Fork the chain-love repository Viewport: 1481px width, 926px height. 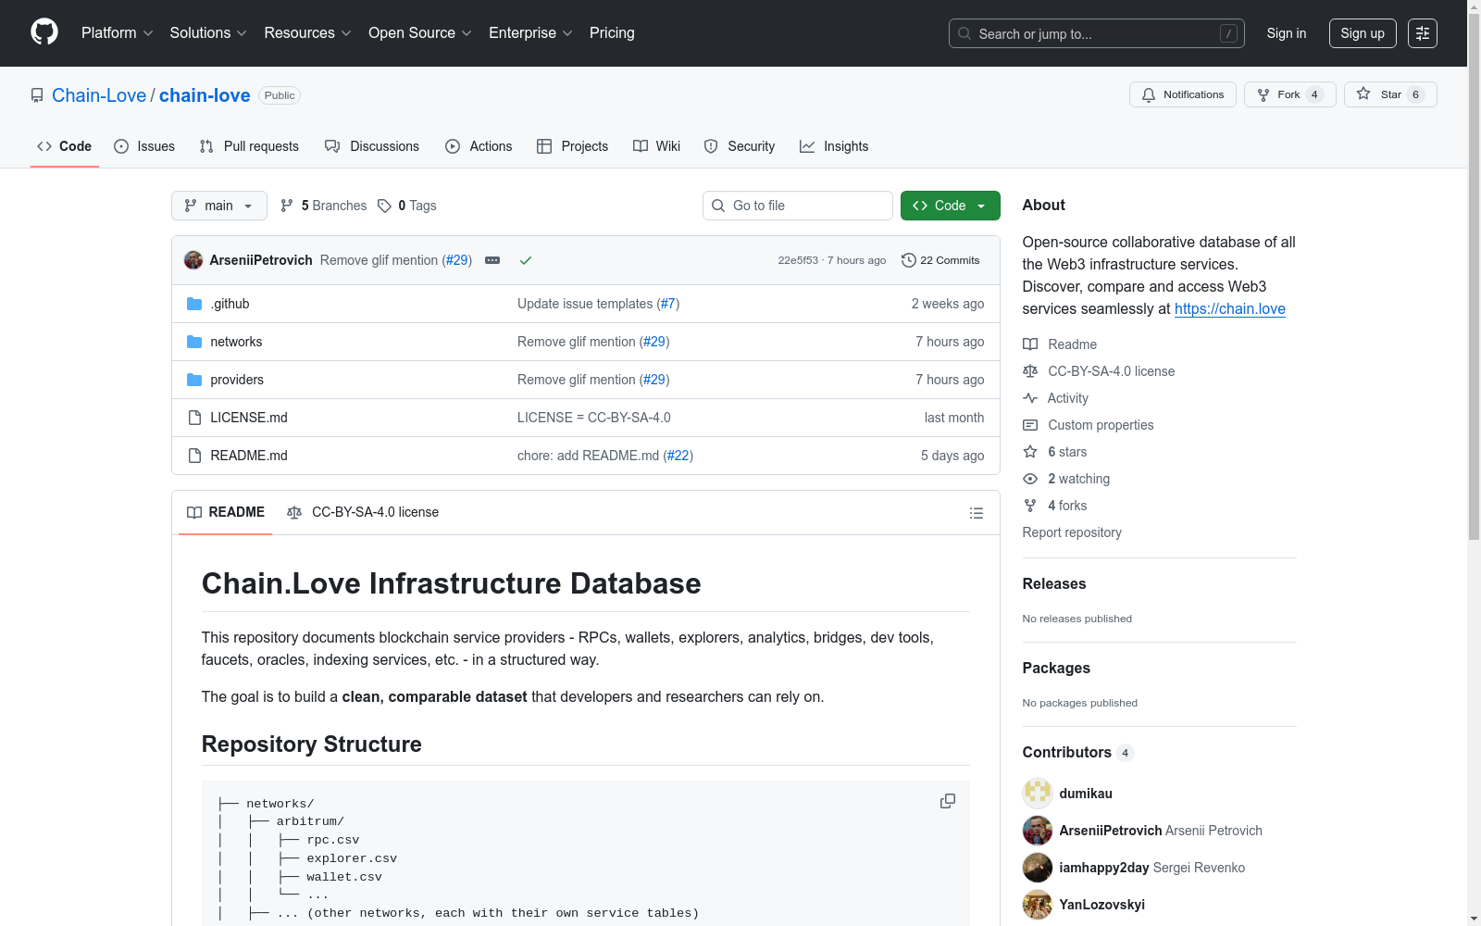pos(1289,94)
